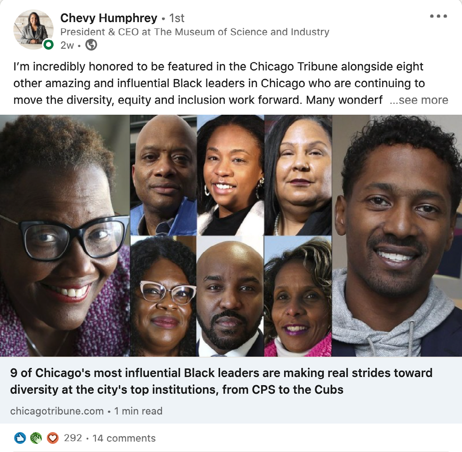Click the globe public visibility icon
462x452 pixels.
pos(91,45)
